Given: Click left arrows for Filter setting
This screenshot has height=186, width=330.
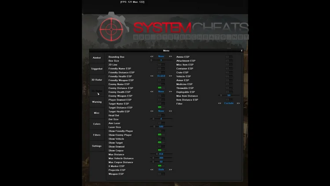Looking at the screenshot, I should point(220,103).
